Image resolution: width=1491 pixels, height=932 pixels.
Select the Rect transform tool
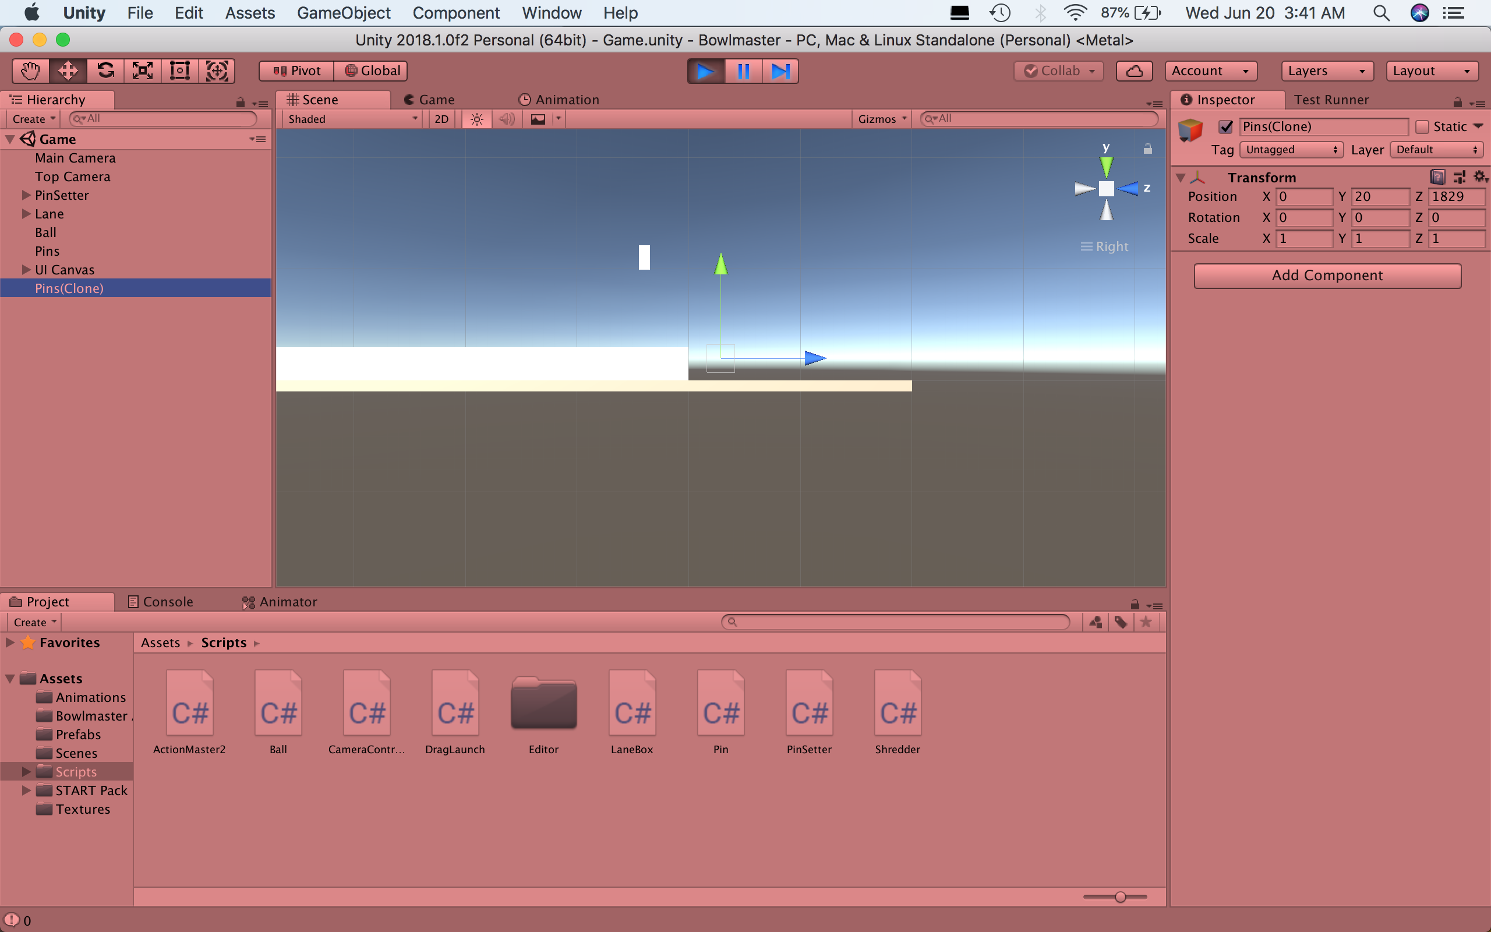coord(179,70)
